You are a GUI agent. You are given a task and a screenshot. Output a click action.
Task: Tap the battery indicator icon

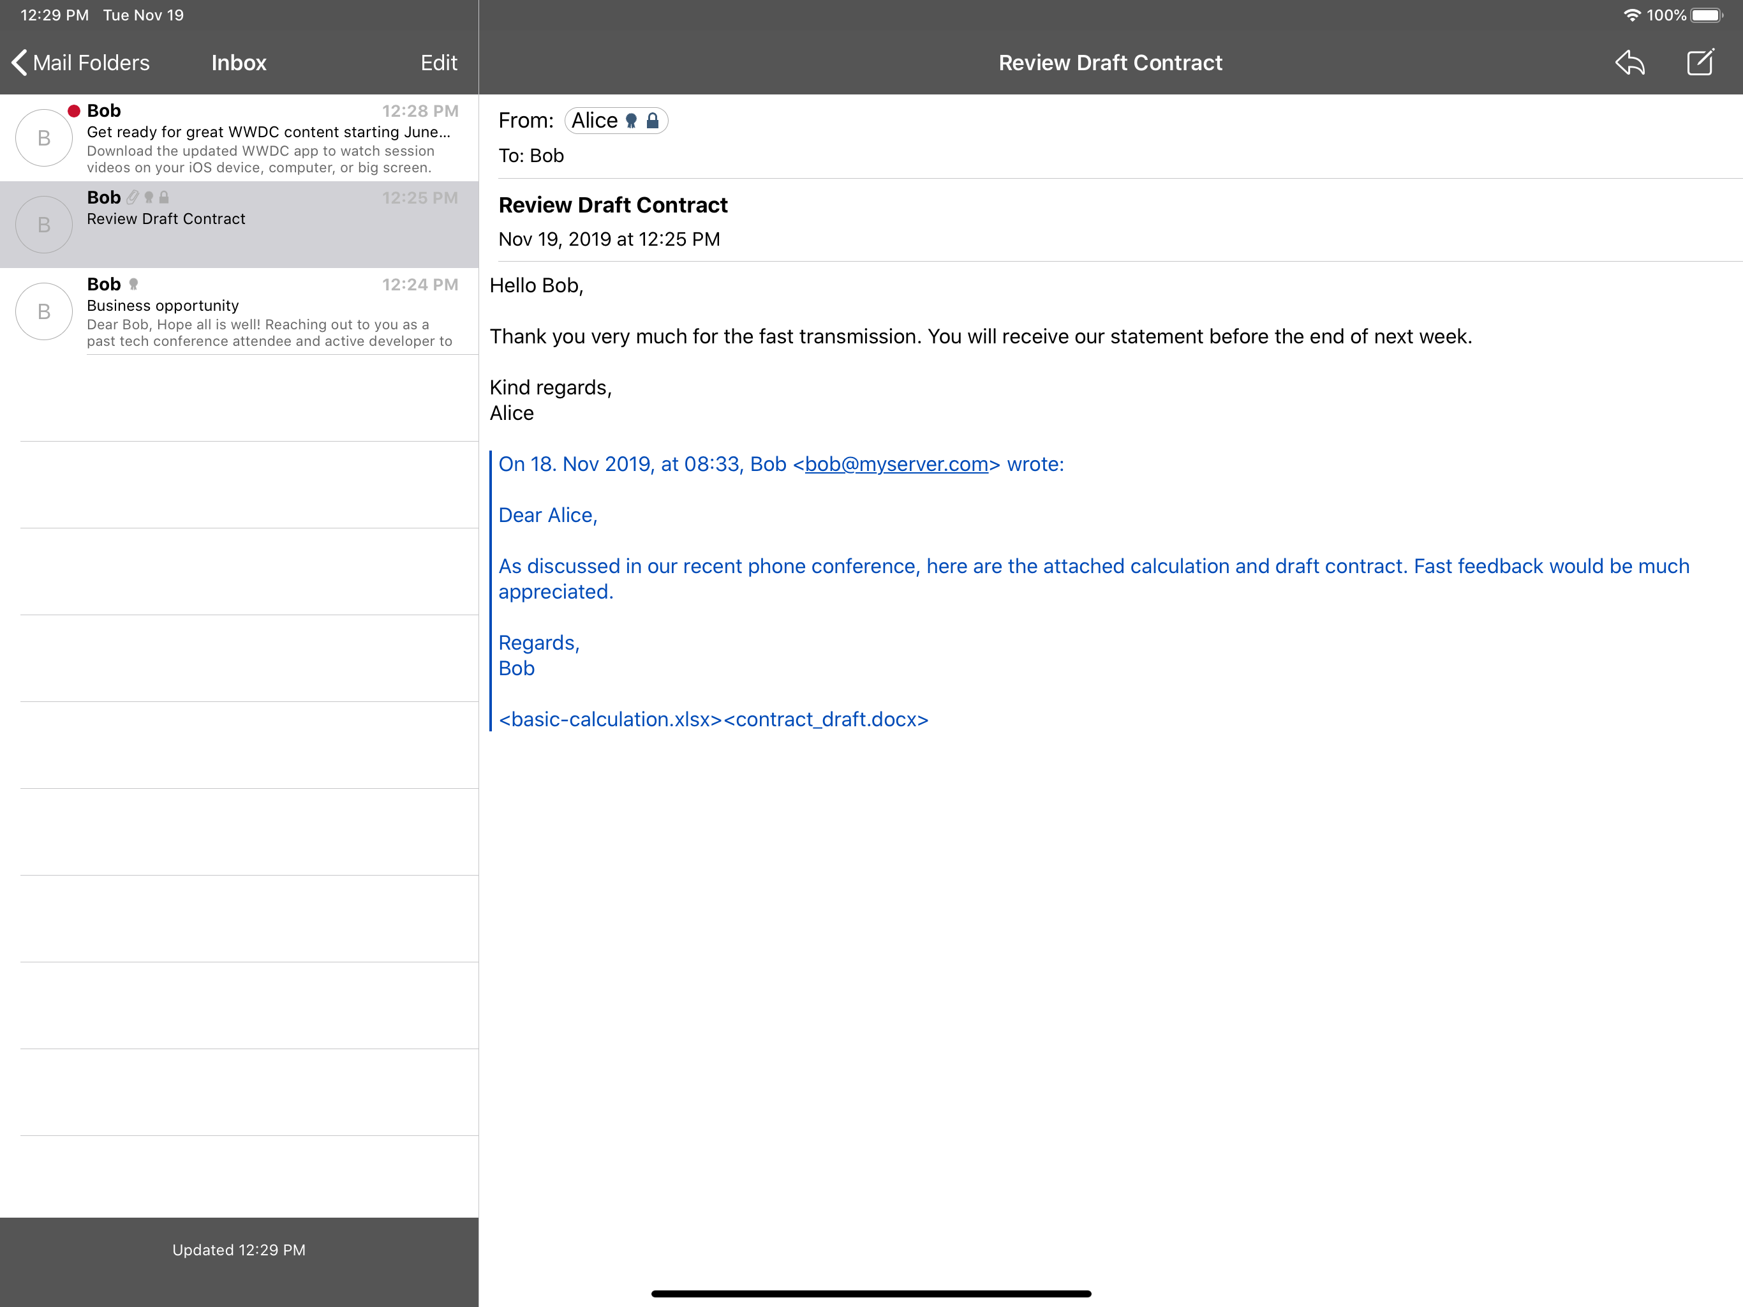[1707, 15]
